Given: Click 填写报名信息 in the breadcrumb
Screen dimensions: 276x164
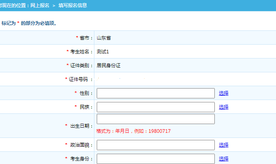Looking at the screenshot, I should click(x=73, y=6).
